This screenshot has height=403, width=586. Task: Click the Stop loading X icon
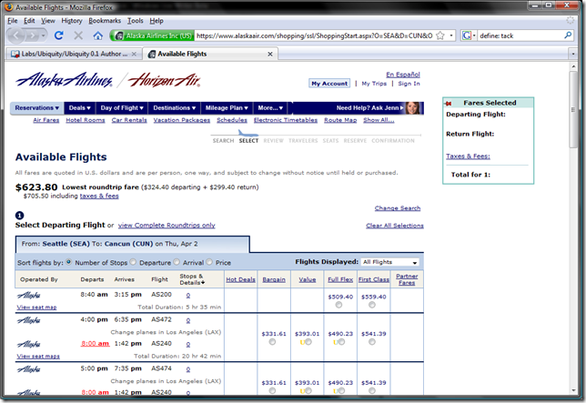(78, 35)
